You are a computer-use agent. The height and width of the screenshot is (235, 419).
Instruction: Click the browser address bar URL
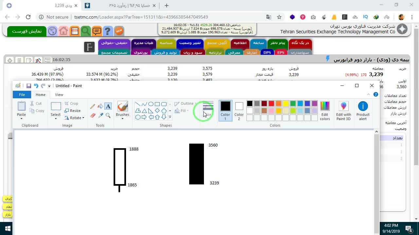tap(141, 17)
